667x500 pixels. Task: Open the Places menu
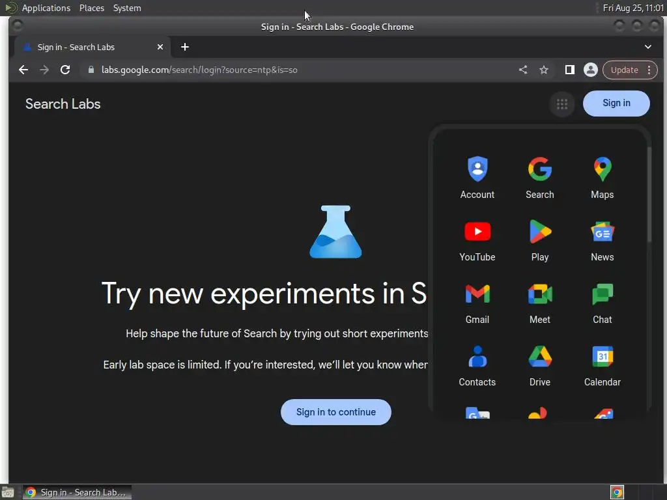(91, 8)
